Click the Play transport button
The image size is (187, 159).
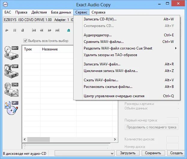tap(7, 30)
